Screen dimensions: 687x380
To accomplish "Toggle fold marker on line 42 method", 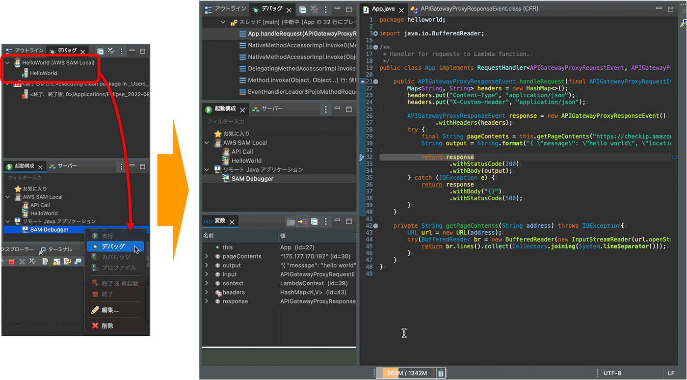I will pos(375,226).
